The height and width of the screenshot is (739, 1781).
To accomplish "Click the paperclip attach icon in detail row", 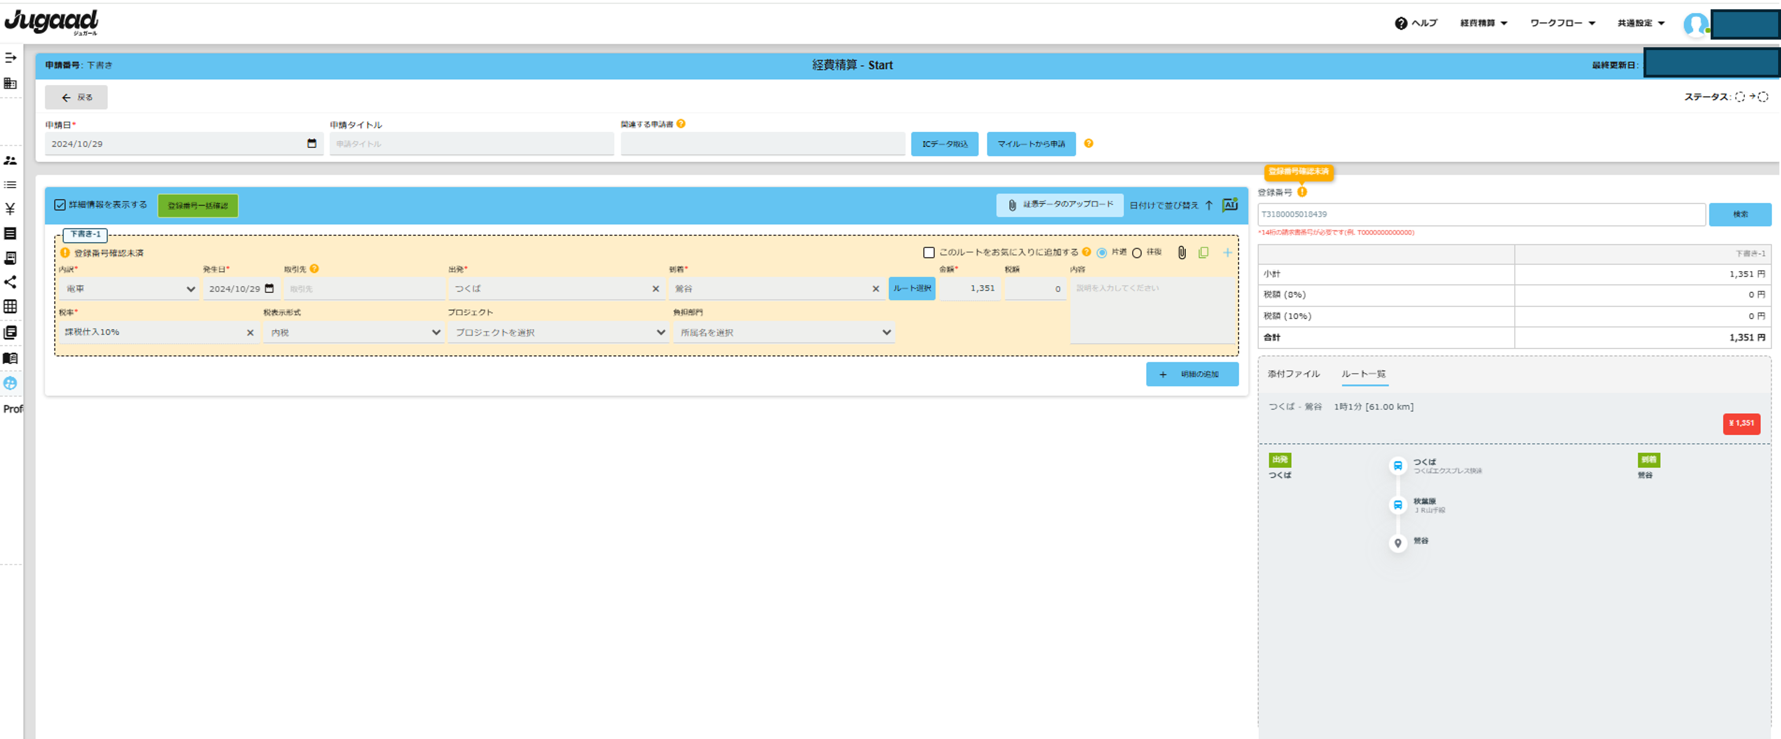I will tap(1182, 253).
